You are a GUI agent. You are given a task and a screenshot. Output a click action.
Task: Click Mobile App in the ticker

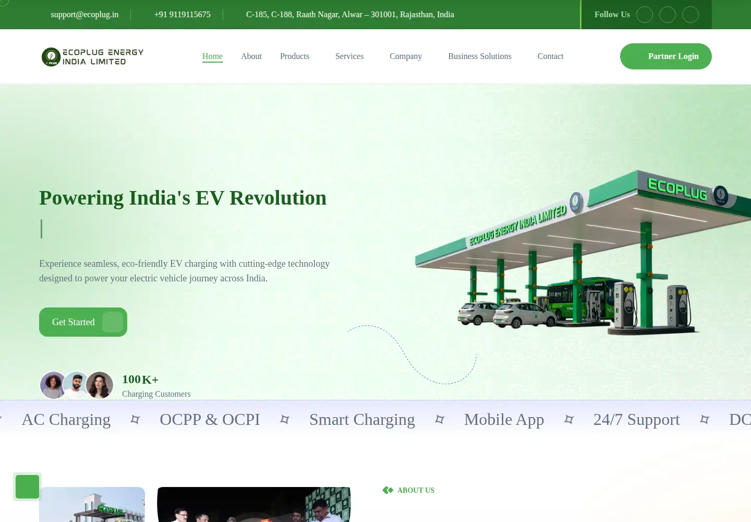[504, 420]
